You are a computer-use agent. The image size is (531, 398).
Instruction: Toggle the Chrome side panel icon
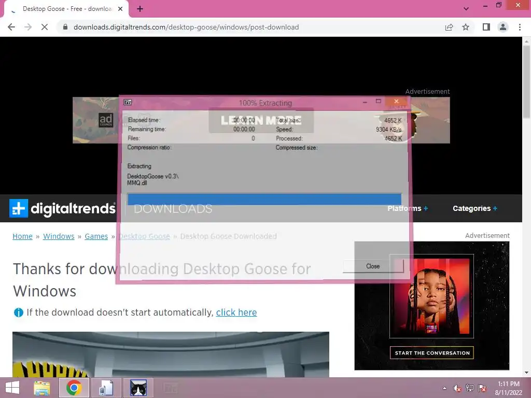(x=486, y=27)
